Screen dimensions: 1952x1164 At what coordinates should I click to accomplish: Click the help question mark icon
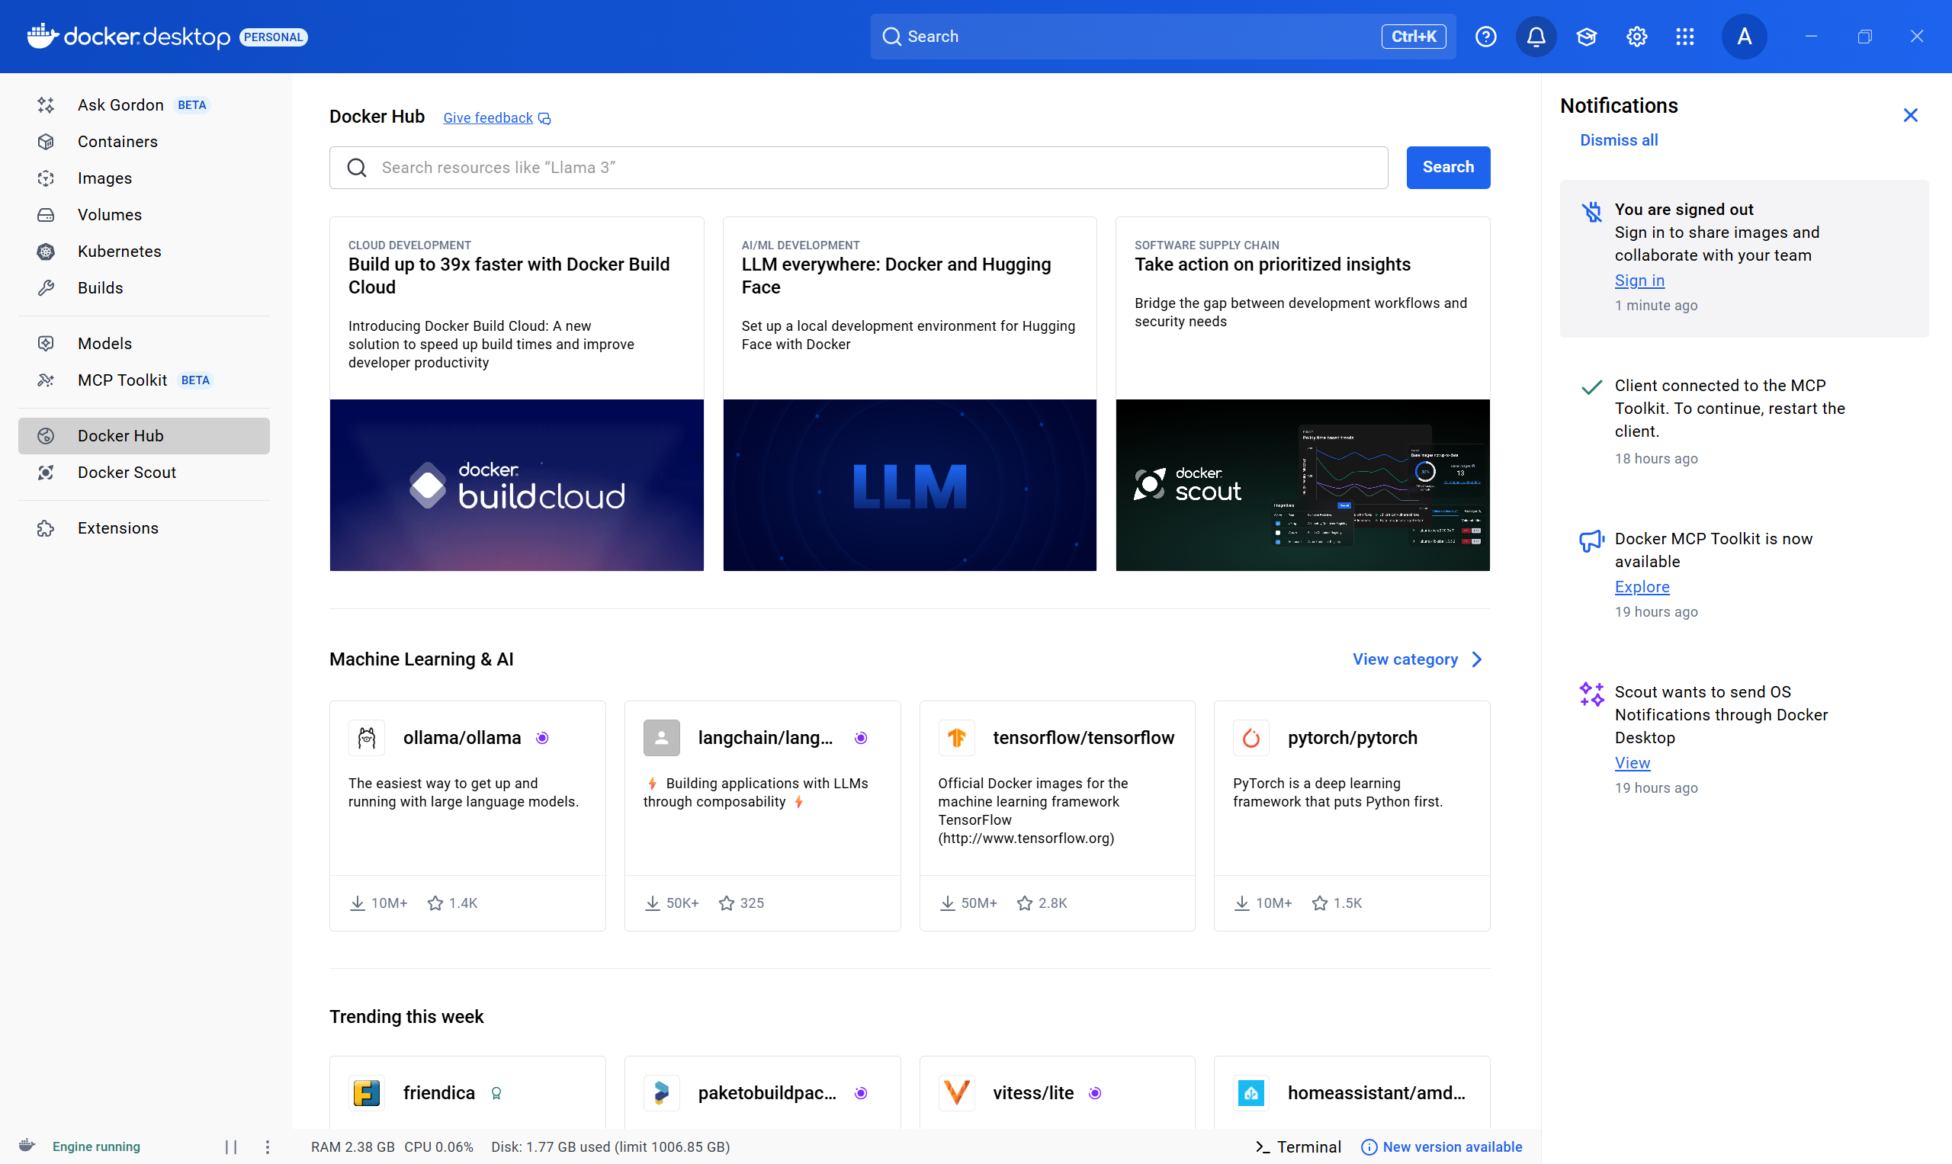(x=1485, y=37)
